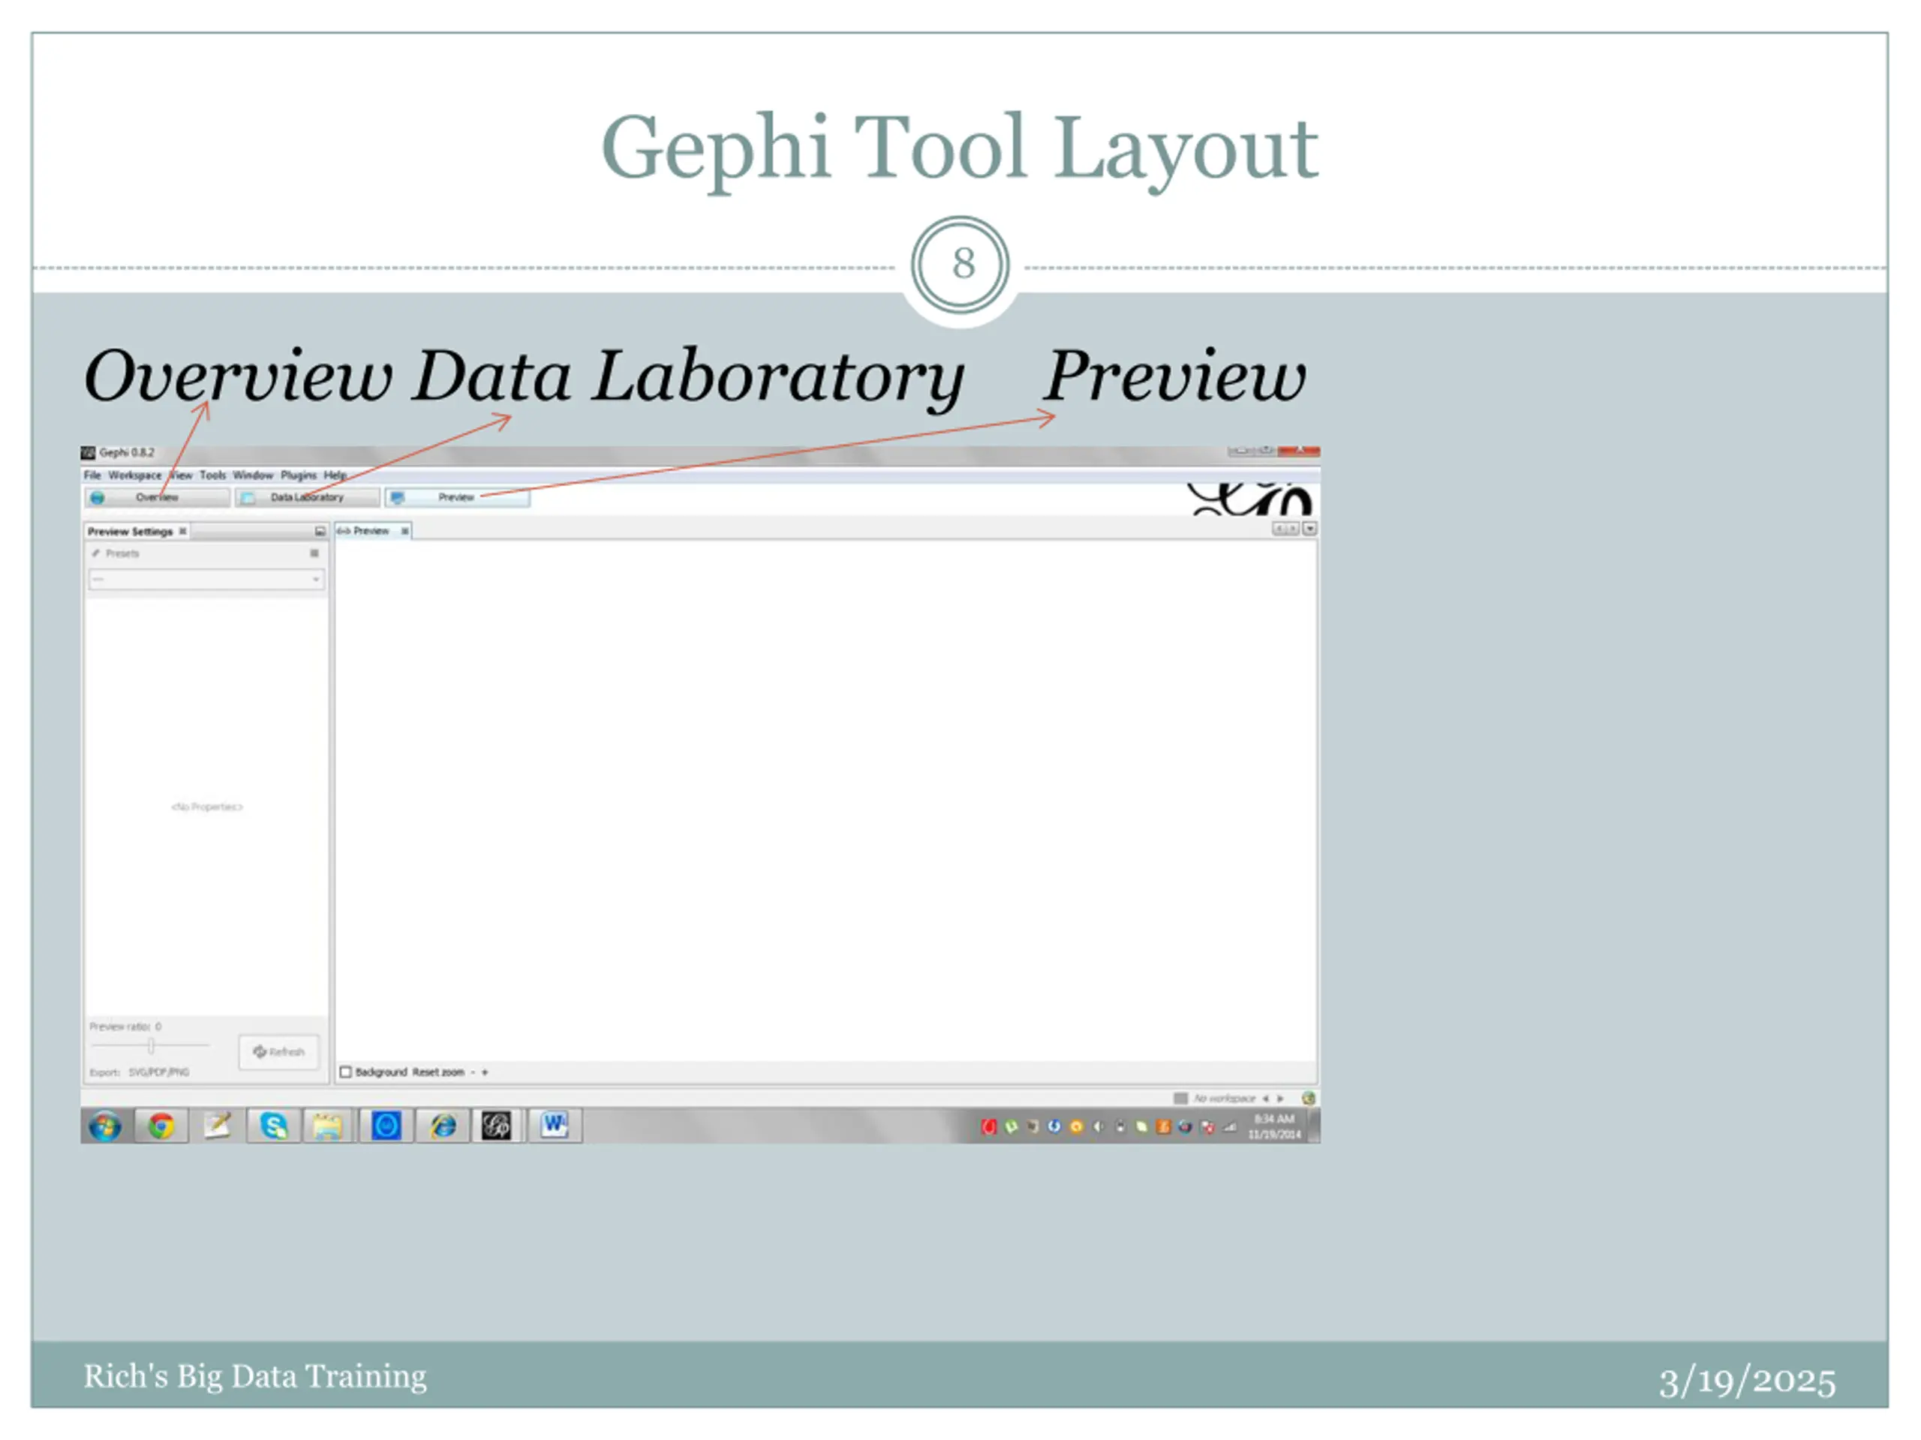Viewport: 1921px width, 1440px height.
Task: Click the Presets pencil icon
Action: pyautogui.click(x=95, y=553)
